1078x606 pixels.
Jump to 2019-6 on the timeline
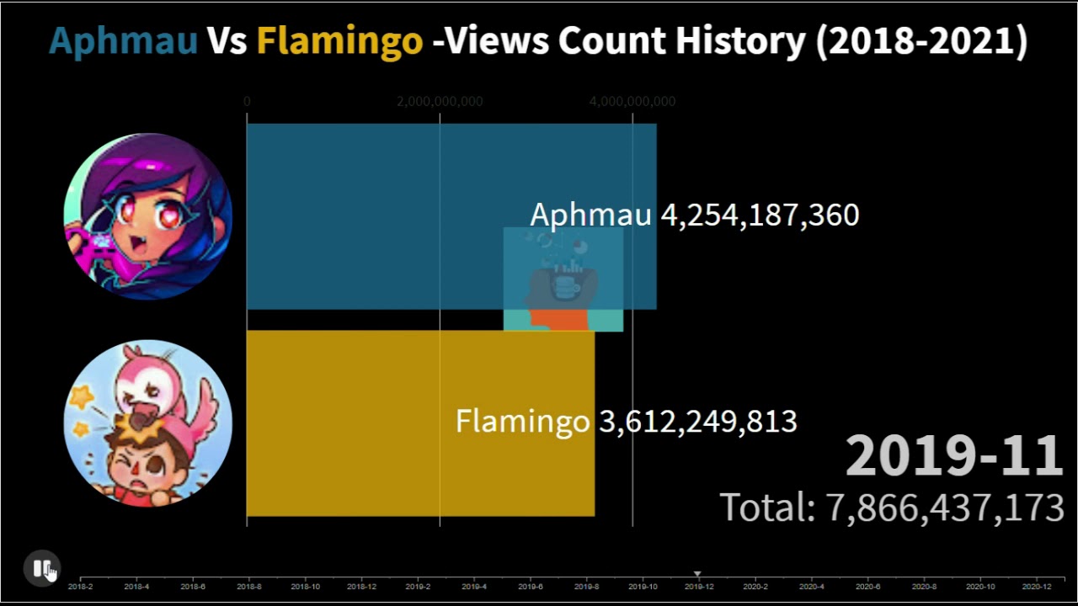tap(531, 587)
